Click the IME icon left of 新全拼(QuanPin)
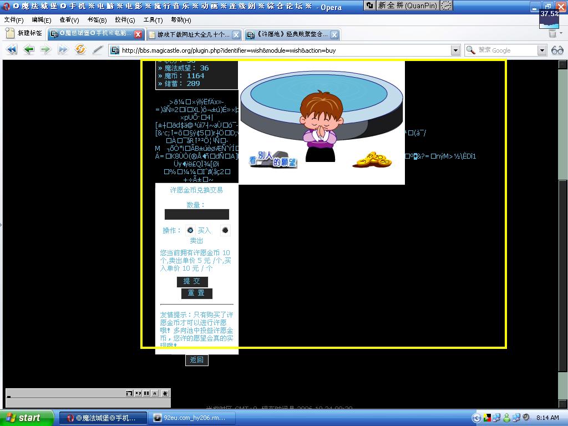568x426 pixels. coord(370,6)
